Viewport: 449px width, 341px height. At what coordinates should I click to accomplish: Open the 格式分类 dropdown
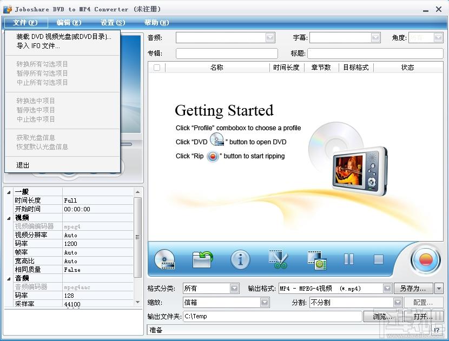pos(234,289)
